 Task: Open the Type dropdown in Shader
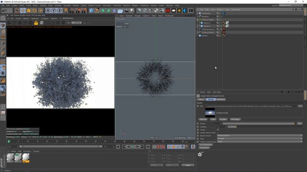260,139
